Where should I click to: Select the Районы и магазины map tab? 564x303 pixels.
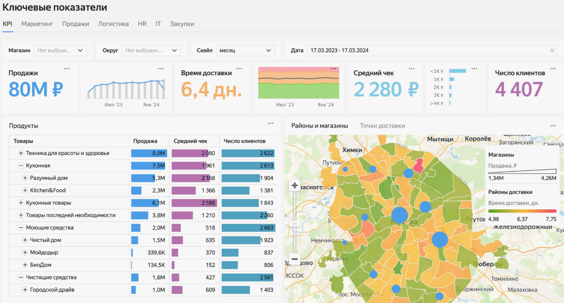click(x=320, y=126)
